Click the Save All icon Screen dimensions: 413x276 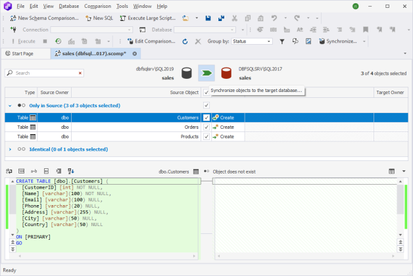pos(221,18)
